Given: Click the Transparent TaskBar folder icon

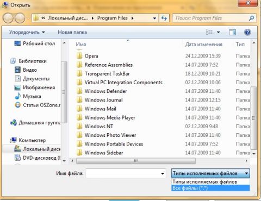Looking at the screenshot, I should (x=79, y=73).
